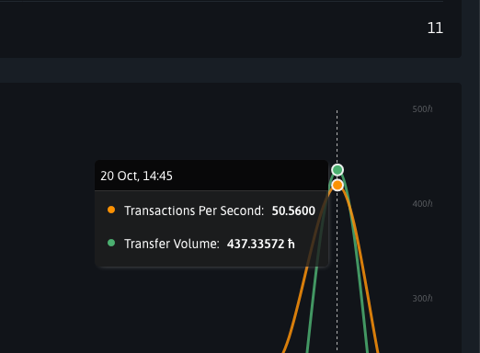The width and height of the screenshot is (480, 353).
Task: Click the 400ħ axis label
Action: (422, 204)
